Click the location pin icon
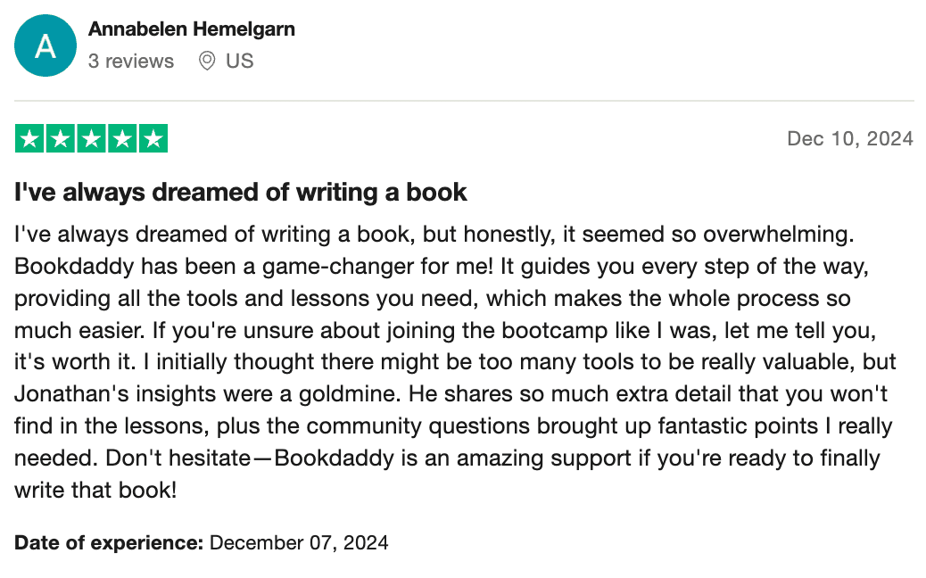The image size is (926, 578). click(207, 62)
